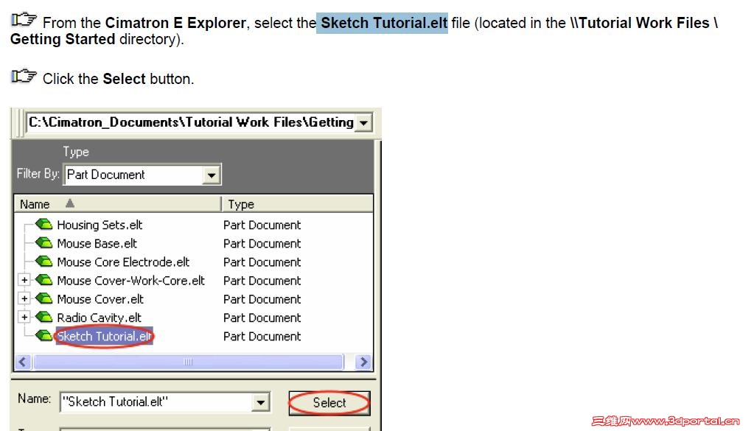Select the Mouse Cover-Work-Core.elt file
This screenshot has height=431, width=754.
(130, 281)
